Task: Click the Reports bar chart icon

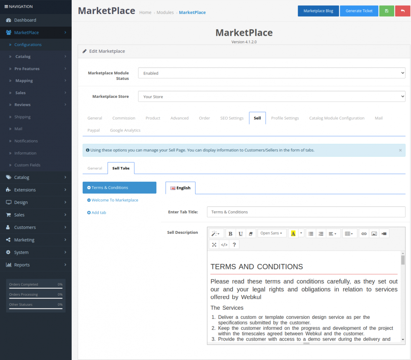Action: [9, 265]
